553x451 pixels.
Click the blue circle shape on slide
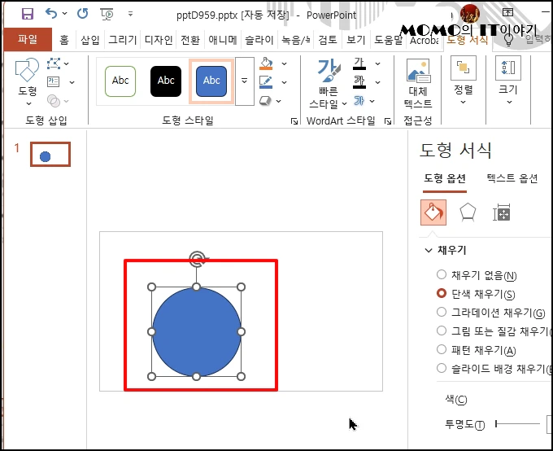click(x=197, y=332)
